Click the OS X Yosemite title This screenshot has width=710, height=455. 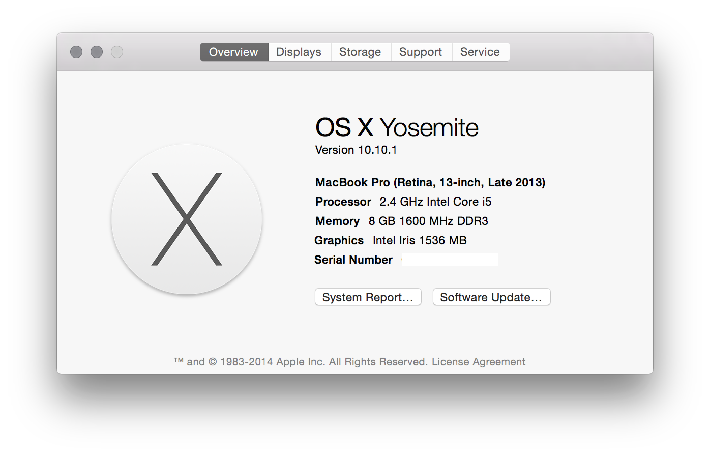click(x=397, y=128)
